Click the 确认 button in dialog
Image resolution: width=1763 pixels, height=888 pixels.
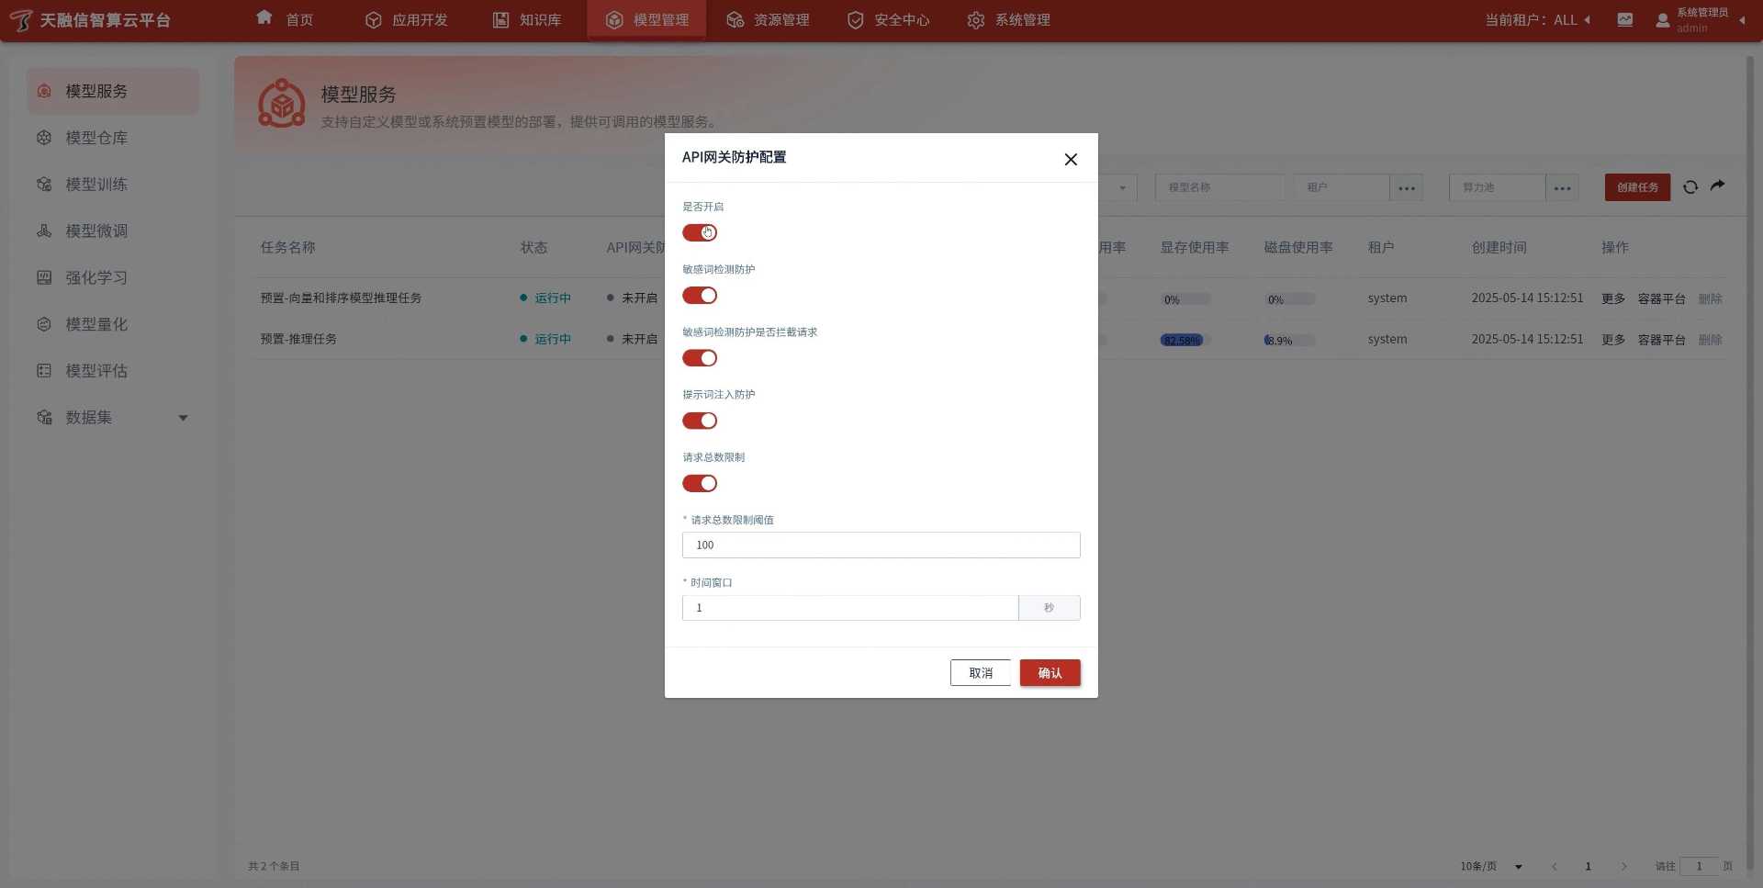pos(1050,673)
